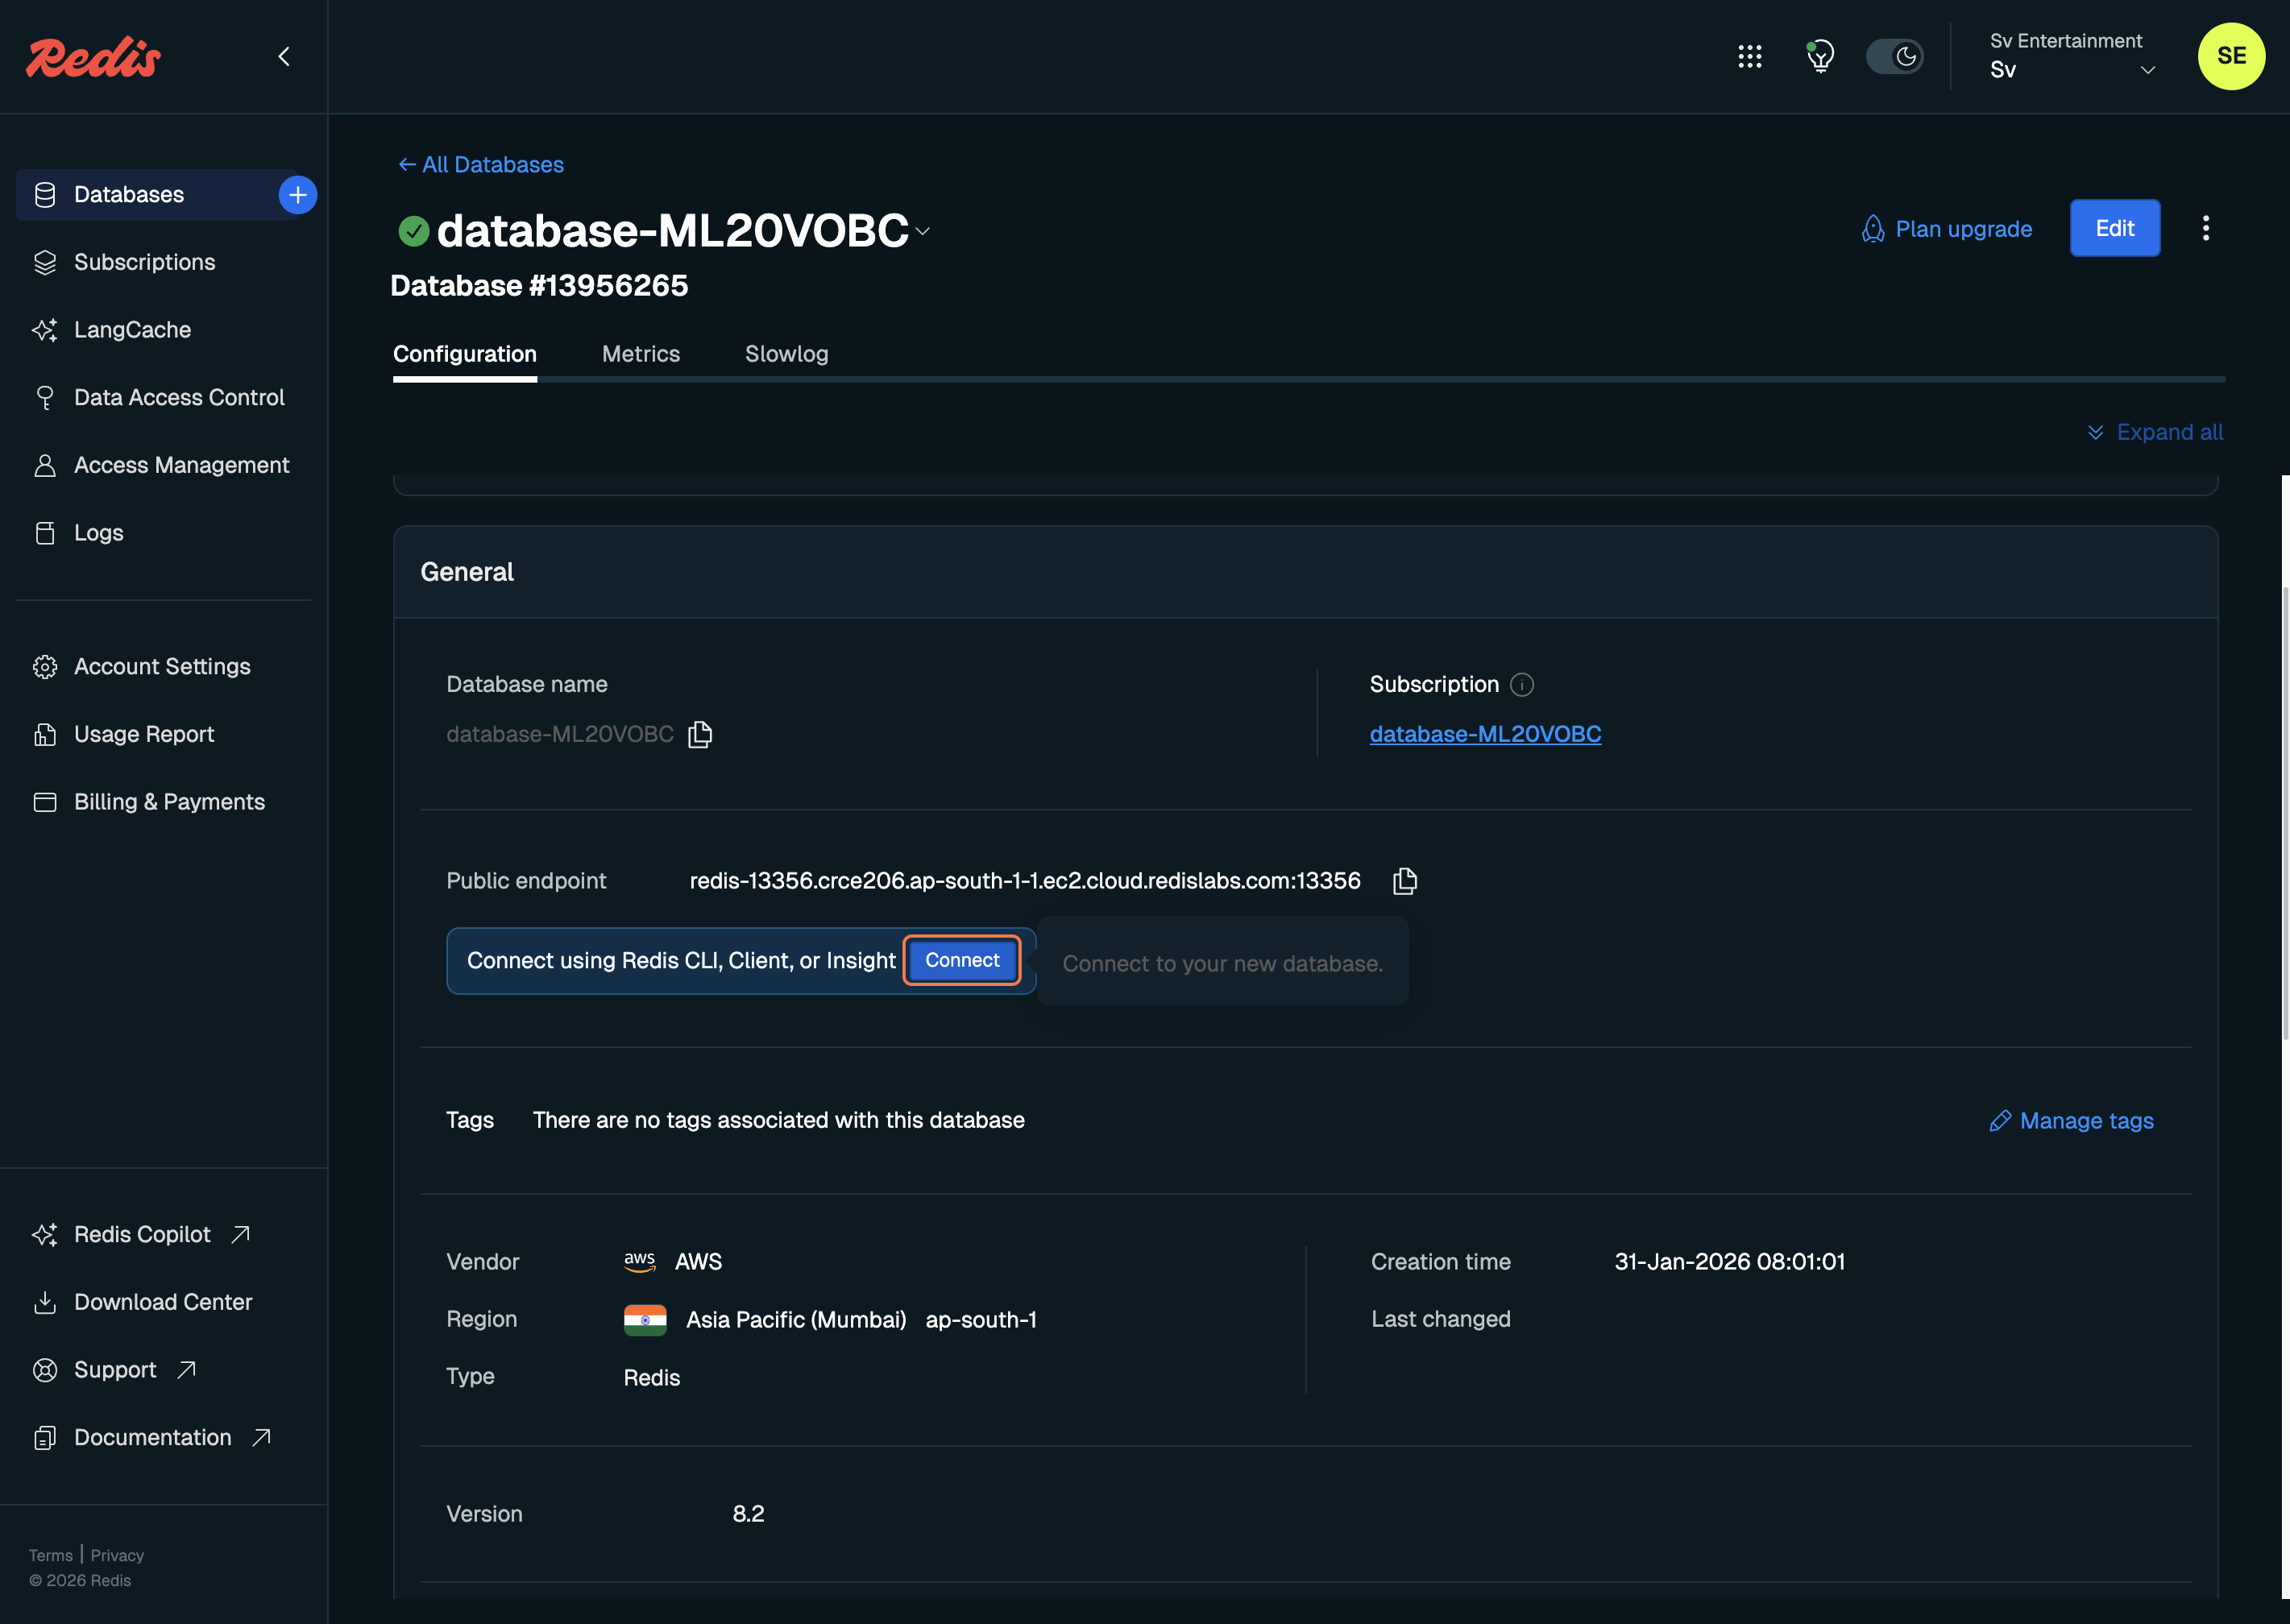Viewport: 2290px width, 1624px height.
Task: Open the three-dot overflow menu beside Edit
Action: tap(2206, 228)
